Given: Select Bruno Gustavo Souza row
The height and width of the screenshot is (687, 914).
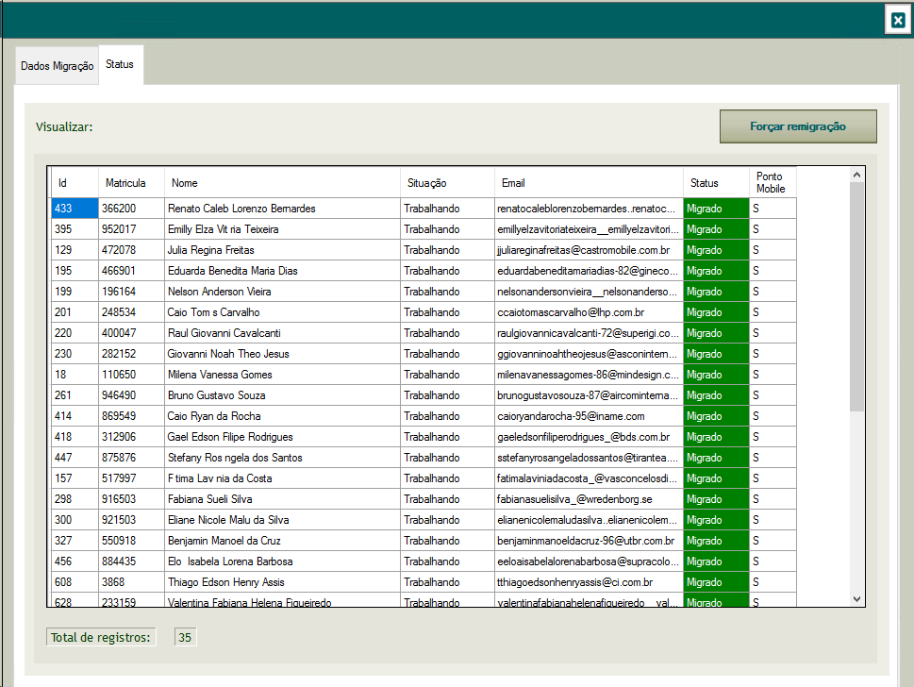Looking at the screenshot, I should coord(424,395).
